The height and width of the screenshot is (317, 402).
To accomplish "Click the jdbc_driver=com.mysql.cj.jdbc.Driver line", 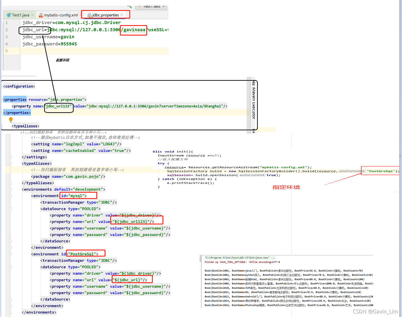I will pyautogui.click(x=71, y=22).
